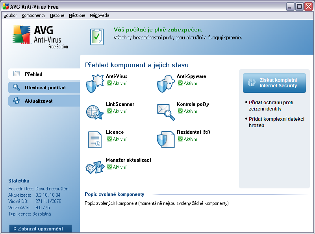Screen dimensions: 315x234
Task: Click the green check next to Anti-Spyware Aktivní
Action: coord(180,83)
